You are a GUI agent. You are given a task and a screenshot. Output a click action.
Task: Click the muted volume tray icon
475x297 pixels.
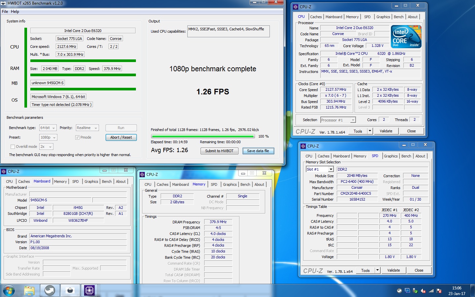[423, 291]
